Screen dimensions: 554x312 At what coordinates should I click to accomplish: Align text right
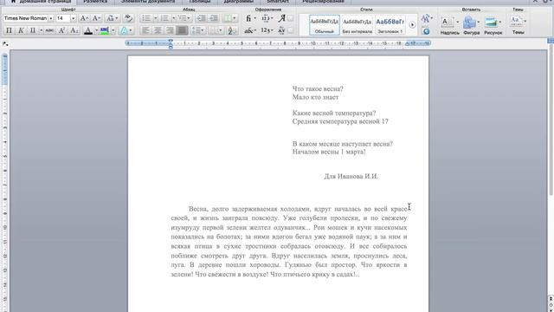tap(170, 30)
